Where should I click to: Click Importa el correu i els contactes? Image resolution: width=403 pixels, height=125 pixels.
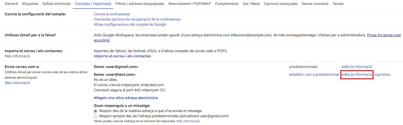click(122, 56)
